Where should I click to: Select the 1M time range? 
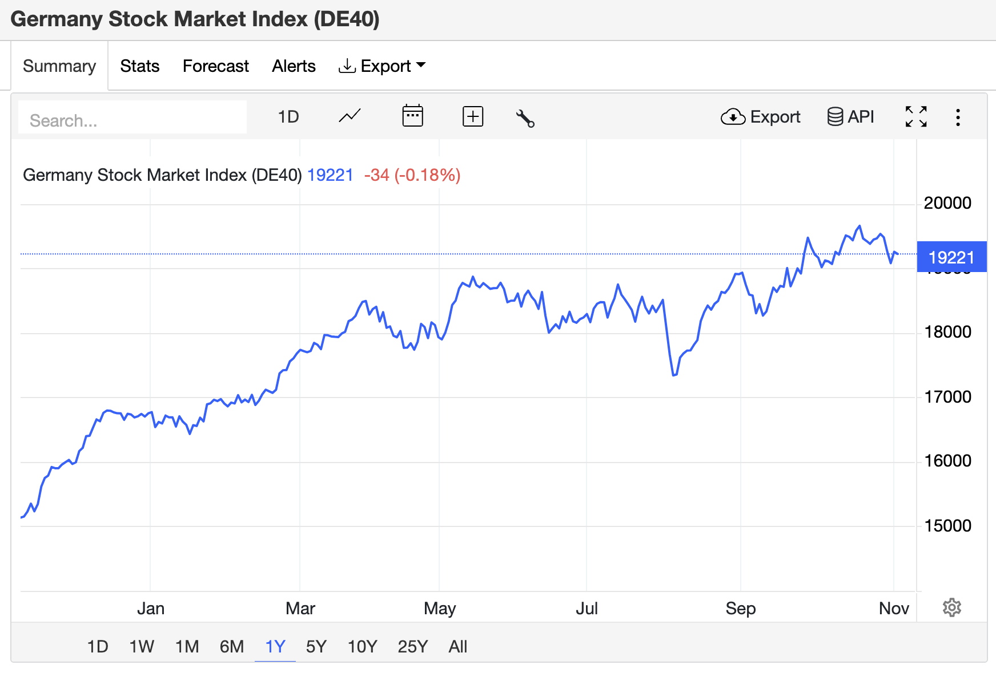click(x=187, y=646)
